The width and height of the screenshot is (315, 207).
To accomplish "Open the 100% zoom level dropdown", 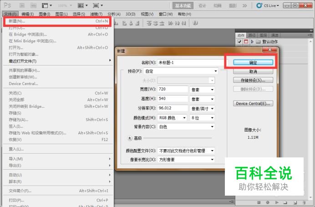I will (65, 5).
